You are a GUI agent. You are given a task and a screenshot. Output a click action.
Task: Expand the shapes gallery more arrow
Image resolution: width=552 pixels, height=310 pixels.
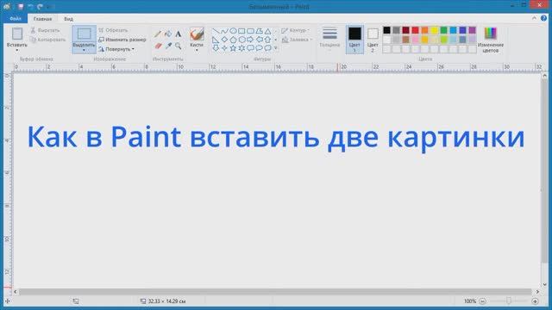click(276, 48)
